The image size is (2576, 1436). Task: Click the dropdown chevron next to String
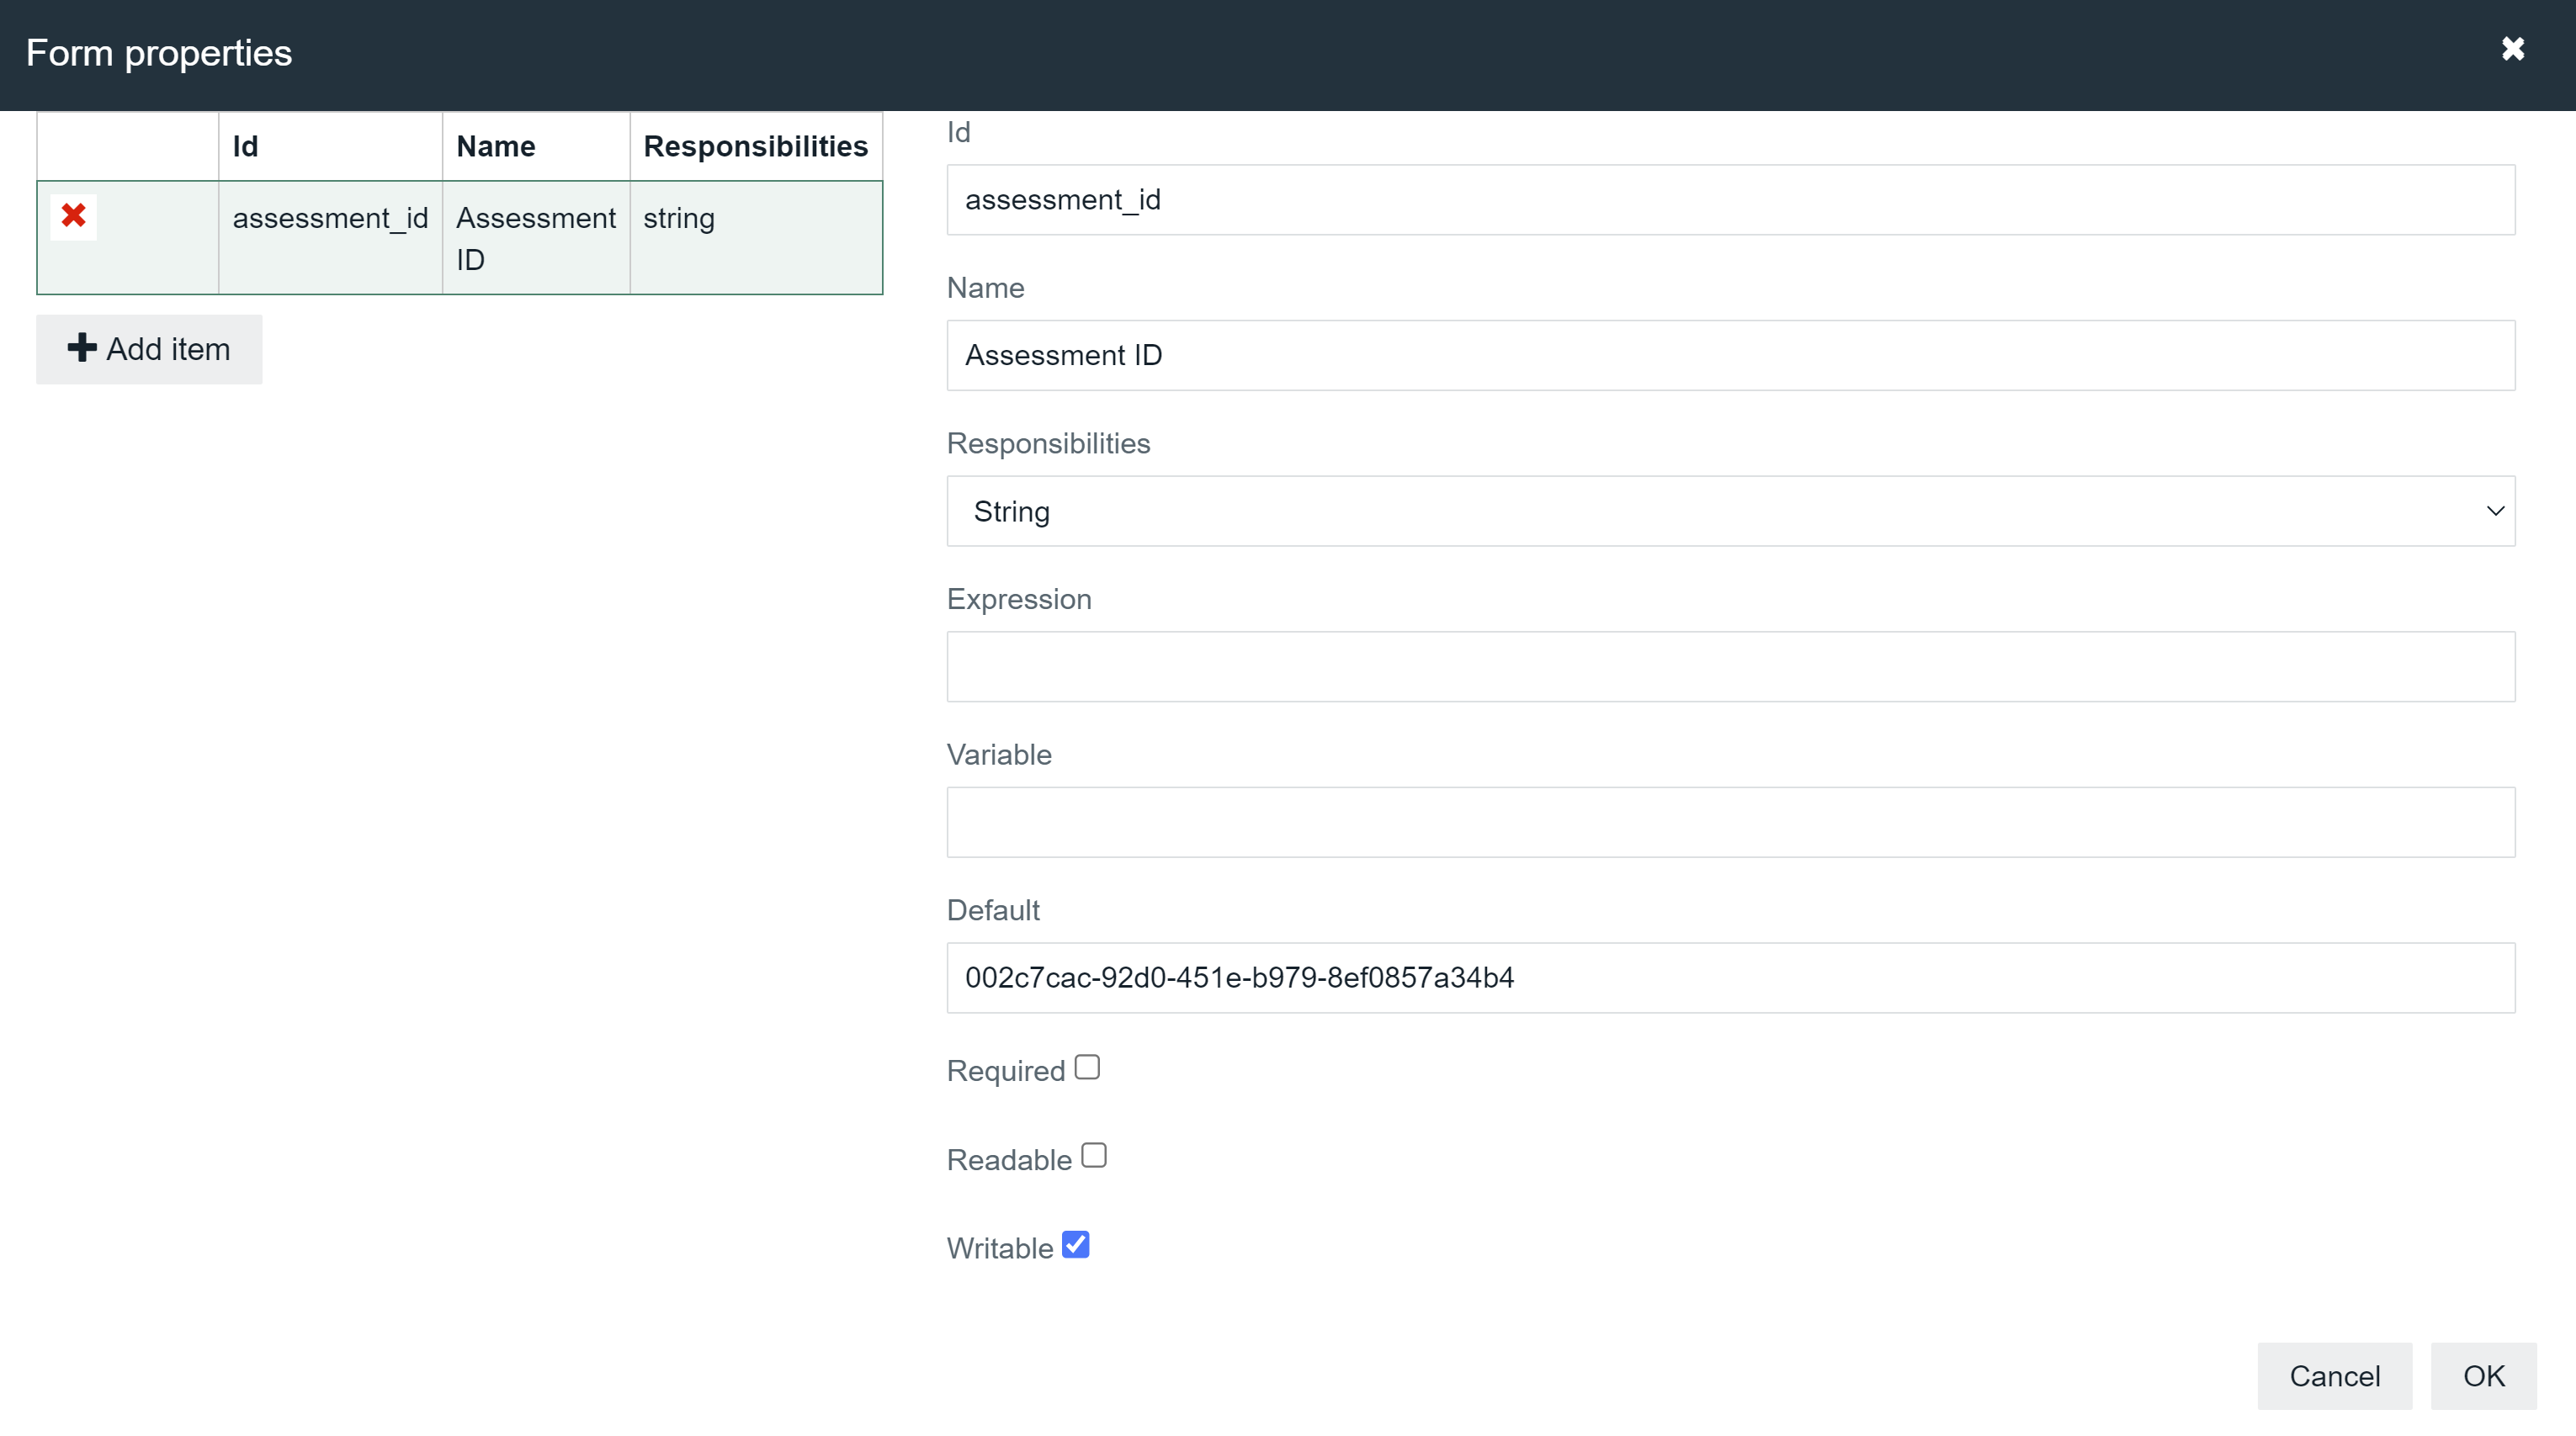(x=2495, y=511)
